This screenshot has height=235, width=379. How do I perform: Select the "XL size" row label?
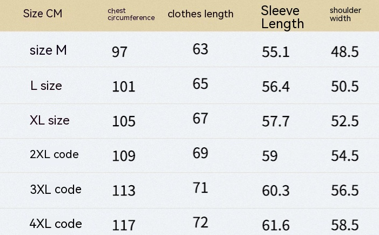coord(50,120)
